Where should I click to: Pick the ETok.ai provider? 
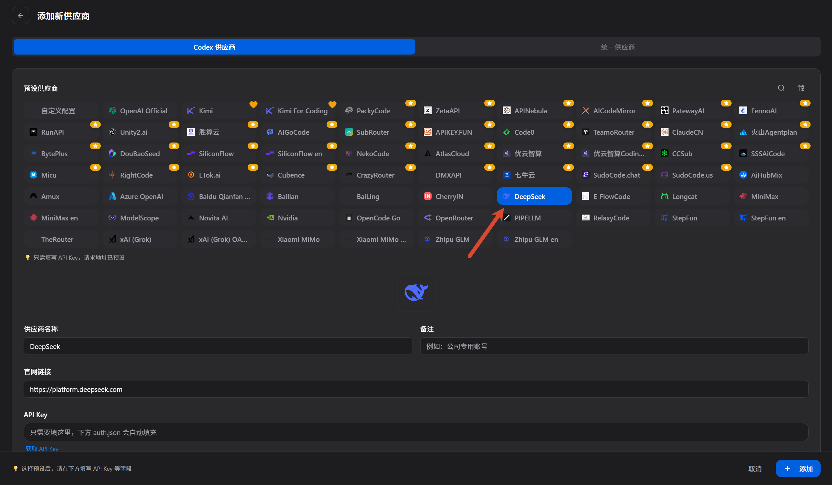(x=219, y=175)
